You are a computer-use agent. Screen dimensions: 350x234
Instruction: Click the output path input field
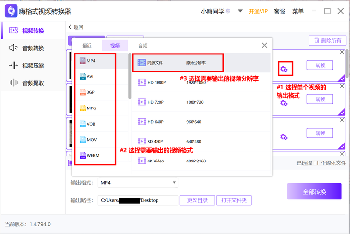point(138,200)
